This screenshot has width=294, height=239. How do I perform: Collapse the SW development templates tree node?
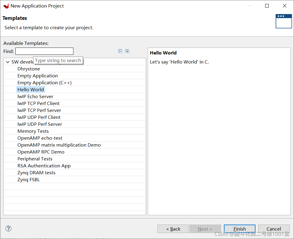coord(8,62)
